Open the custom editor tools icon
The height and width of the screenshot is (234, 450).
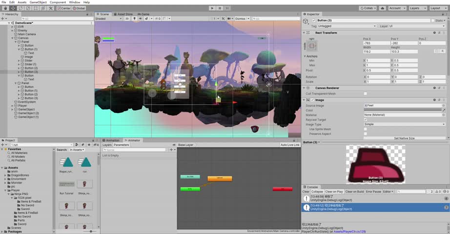click(51, 8)
